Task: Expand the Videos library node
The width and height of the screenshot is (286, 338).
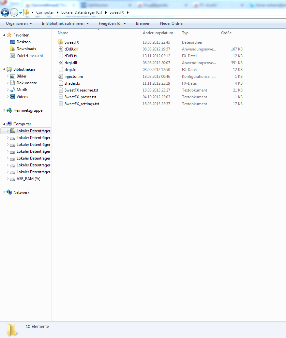Action: (x=8, y=97)
